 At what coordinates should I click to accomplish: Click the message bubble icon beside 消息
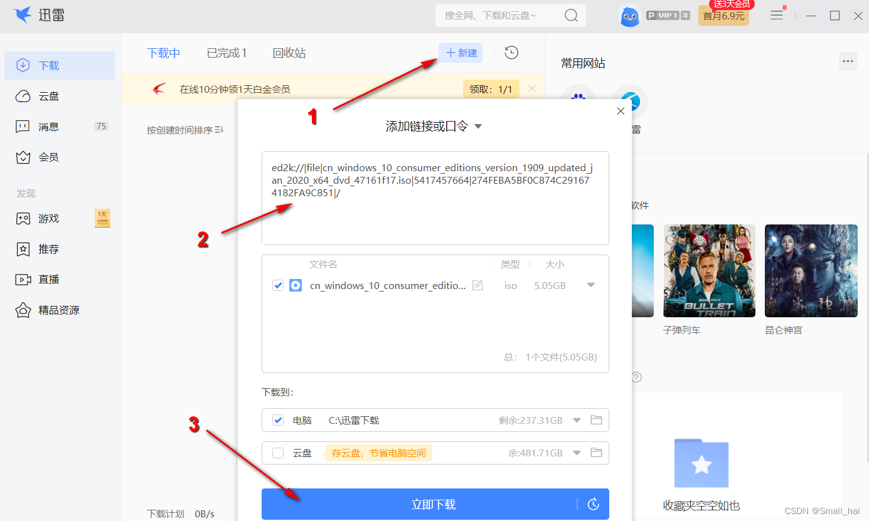(x=23, y=127)
